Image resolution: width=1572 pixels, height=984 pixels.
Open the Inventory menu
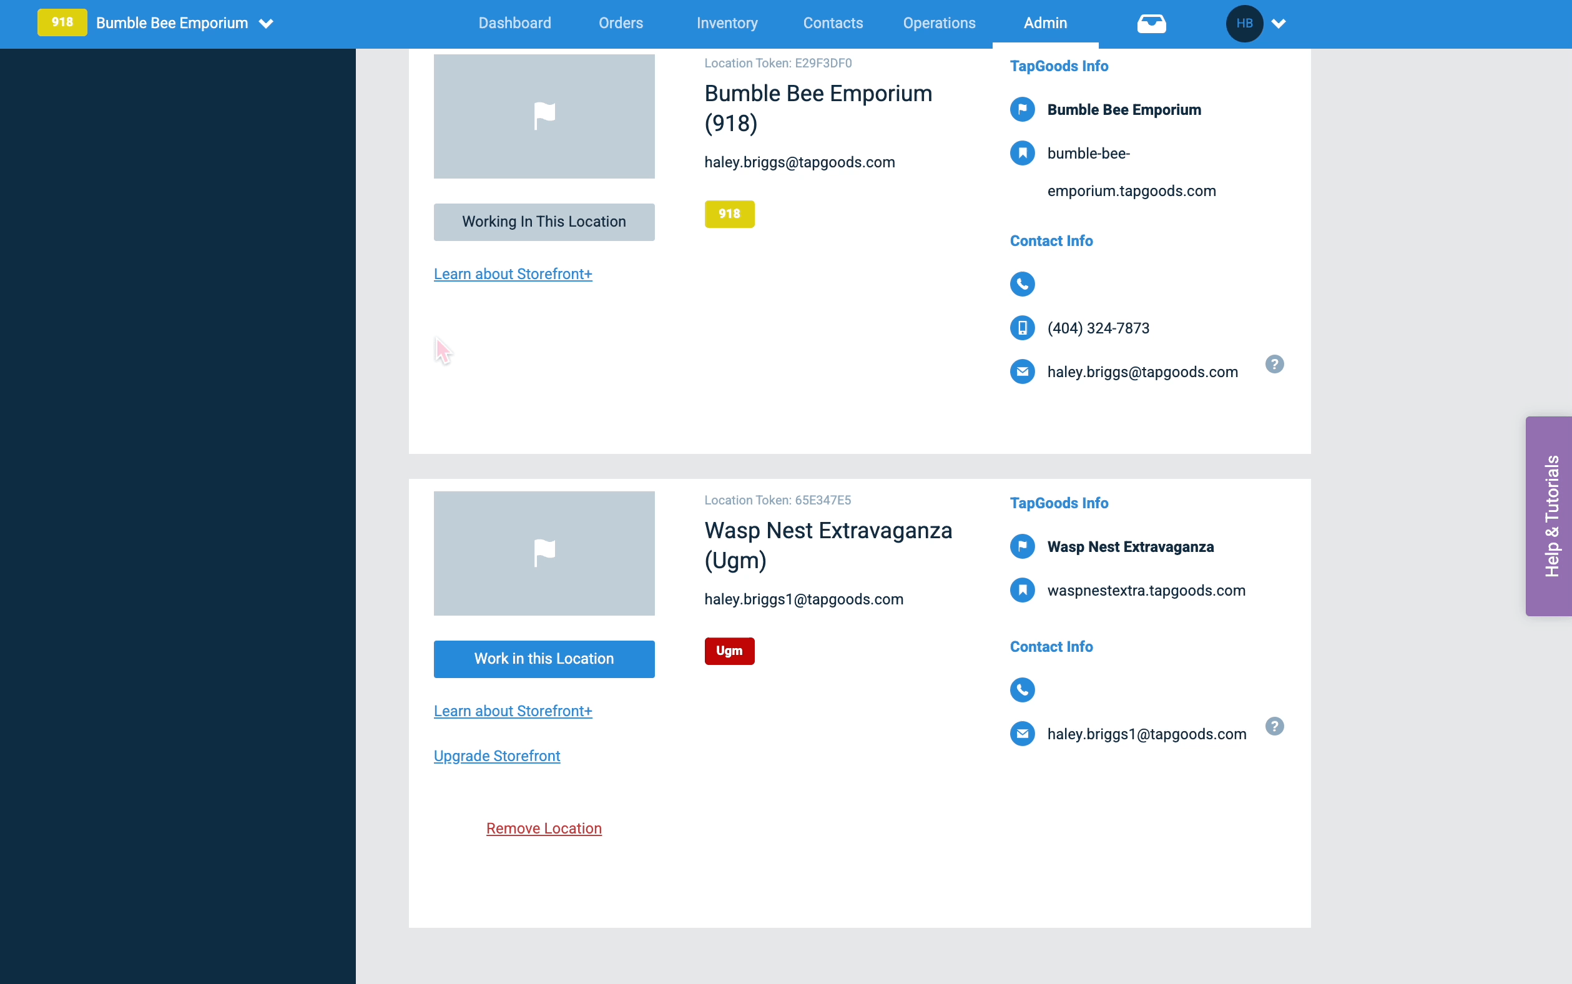pyautogui.click(x=727, y=24)
